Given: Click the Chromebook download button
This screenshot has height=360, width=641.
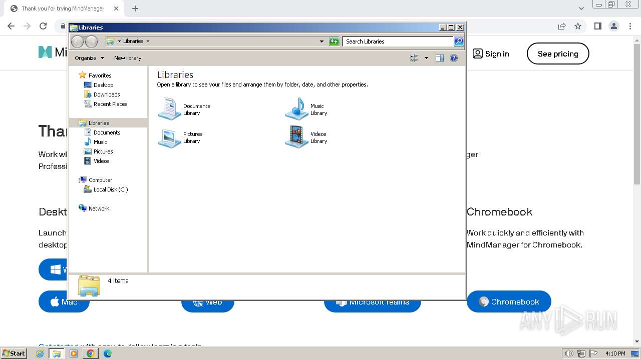Looking at the screenshot, I should (509, 301).
